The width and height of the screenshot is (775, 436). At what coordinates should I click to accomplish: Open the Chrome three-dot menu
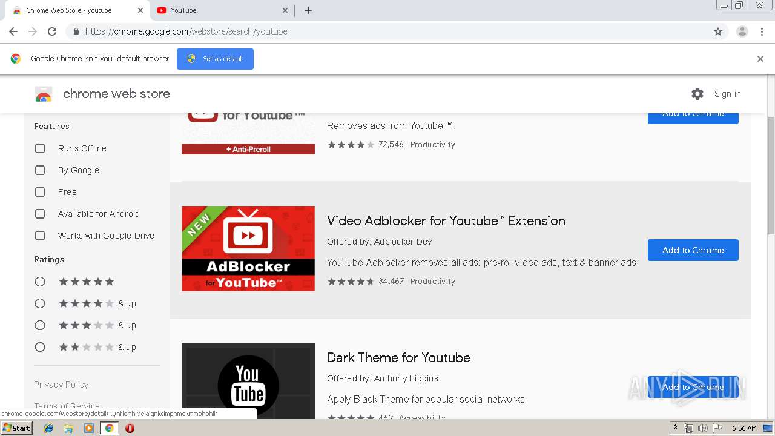762,31
